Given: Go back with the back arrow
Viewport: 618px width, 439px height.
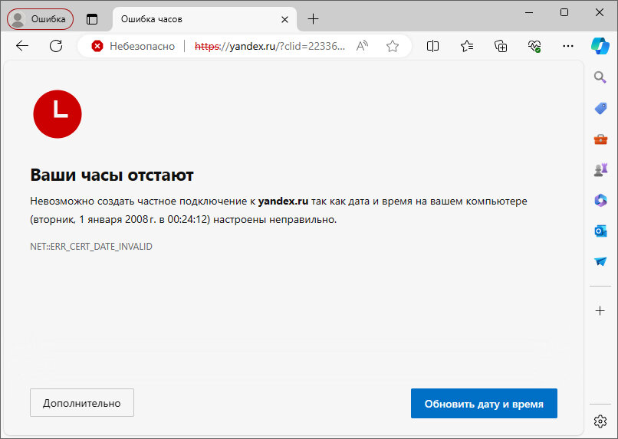Looking at the screenshot, I should tap(22, 46).
